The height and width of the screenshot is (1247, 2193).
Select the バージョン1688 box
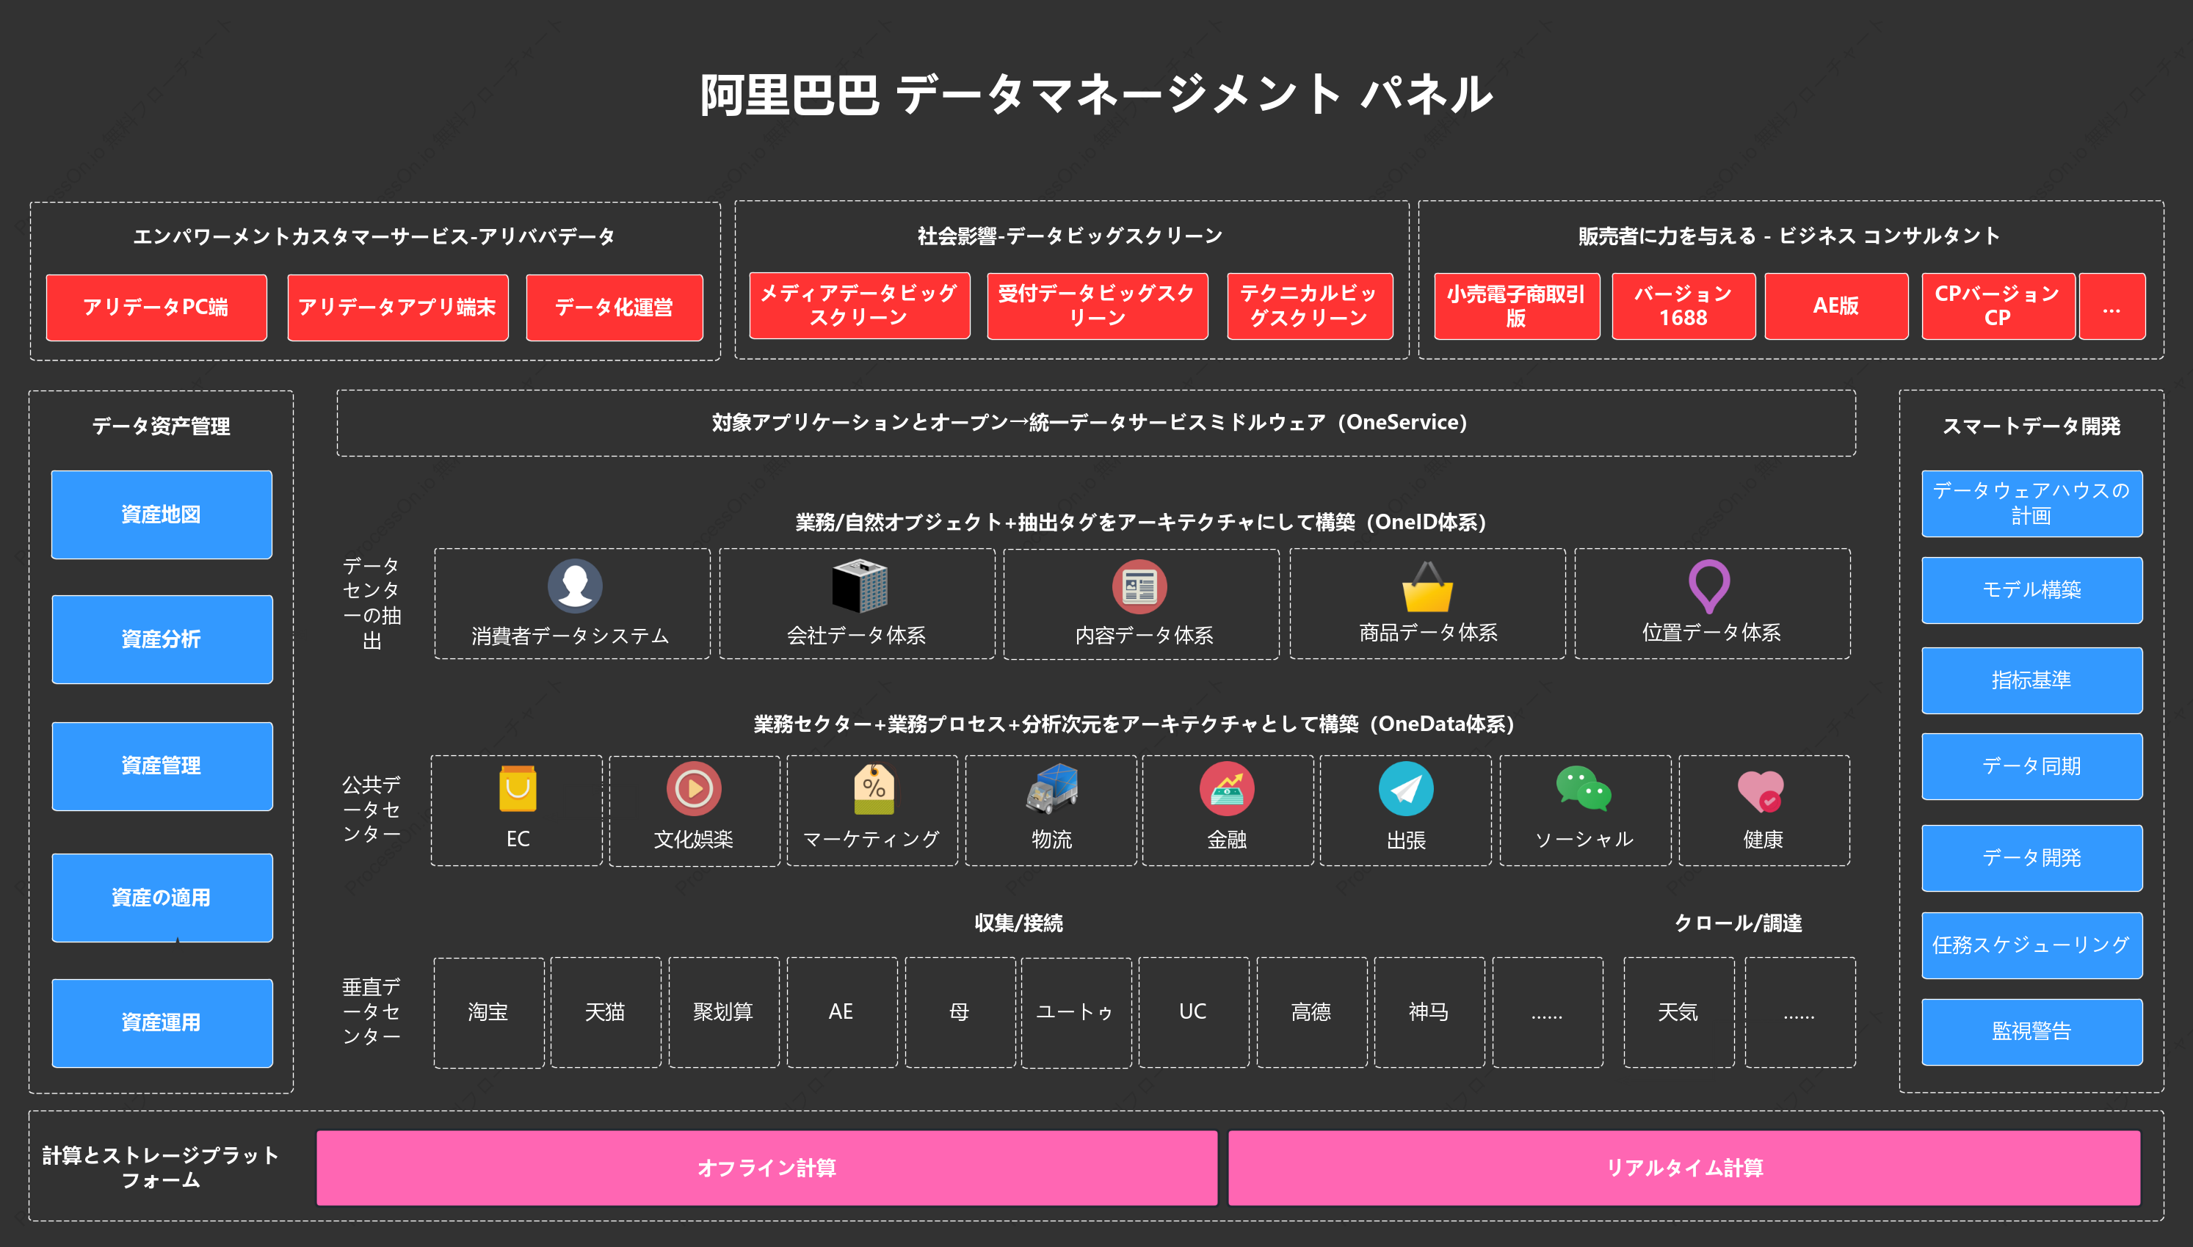[1683, 306]
